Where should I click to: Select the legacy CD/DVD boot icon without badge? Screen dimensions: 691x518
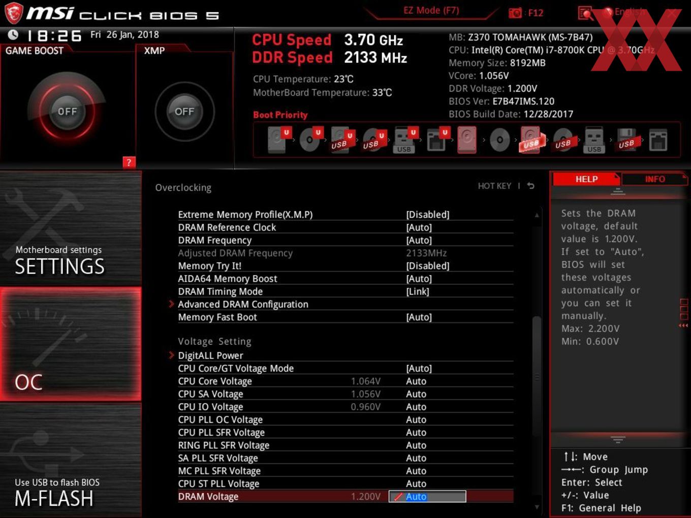pos(499,140)
